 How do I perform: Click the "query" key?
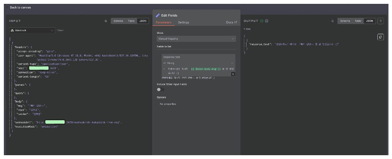tap(20, 93)
